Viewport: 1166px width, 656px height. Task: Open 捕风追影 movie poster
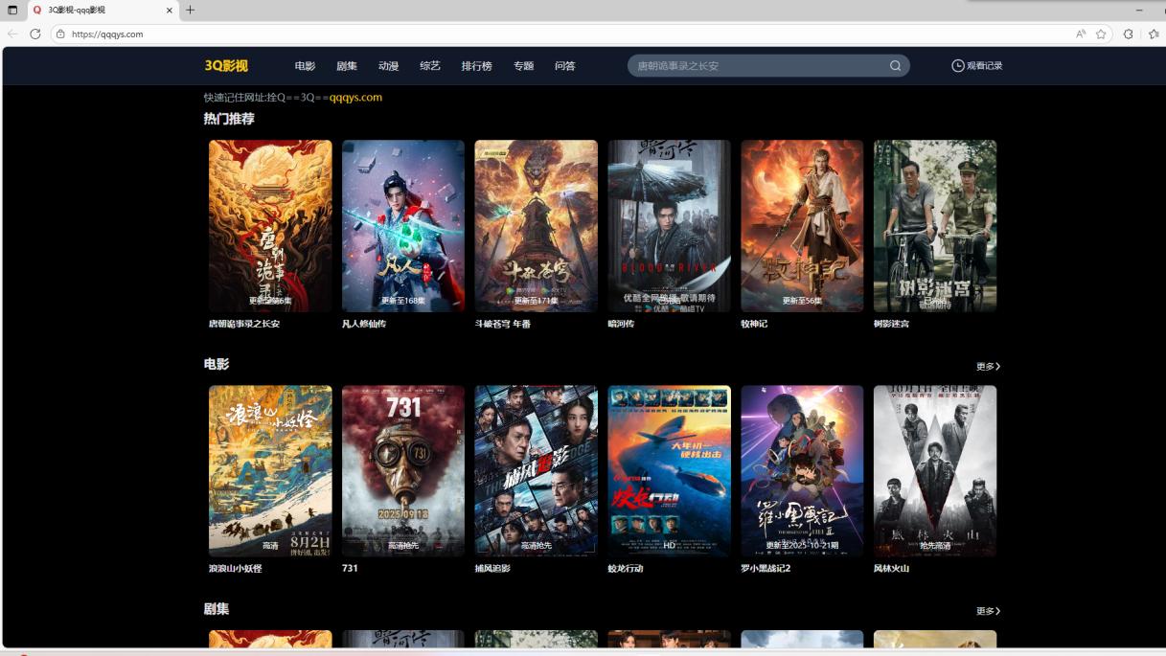[537, 471]
